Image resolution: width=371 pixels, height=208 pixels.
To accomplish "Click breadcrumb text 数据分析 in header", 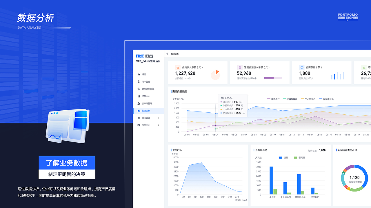I will click(175, 54).
